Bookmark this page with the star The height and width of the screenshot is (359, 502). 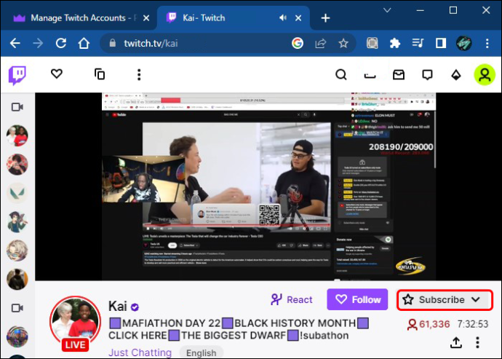pos(343,43)
